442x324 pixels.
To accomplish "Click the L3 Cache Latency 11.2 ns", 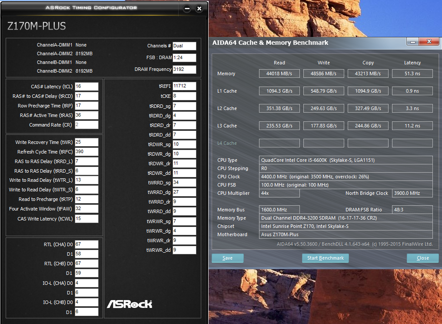I will [412, 126].
